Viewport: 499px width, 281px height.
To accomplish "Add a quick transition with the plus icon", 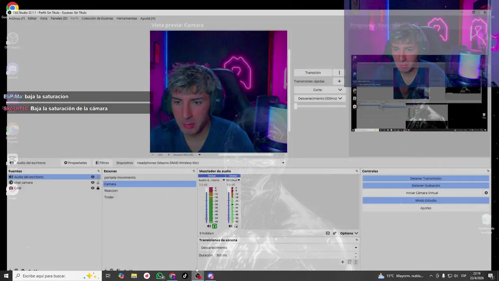I will [339, 81].
